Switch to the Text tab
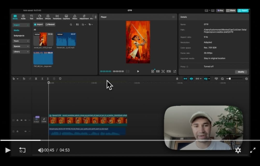 click(x=32, y=17)
